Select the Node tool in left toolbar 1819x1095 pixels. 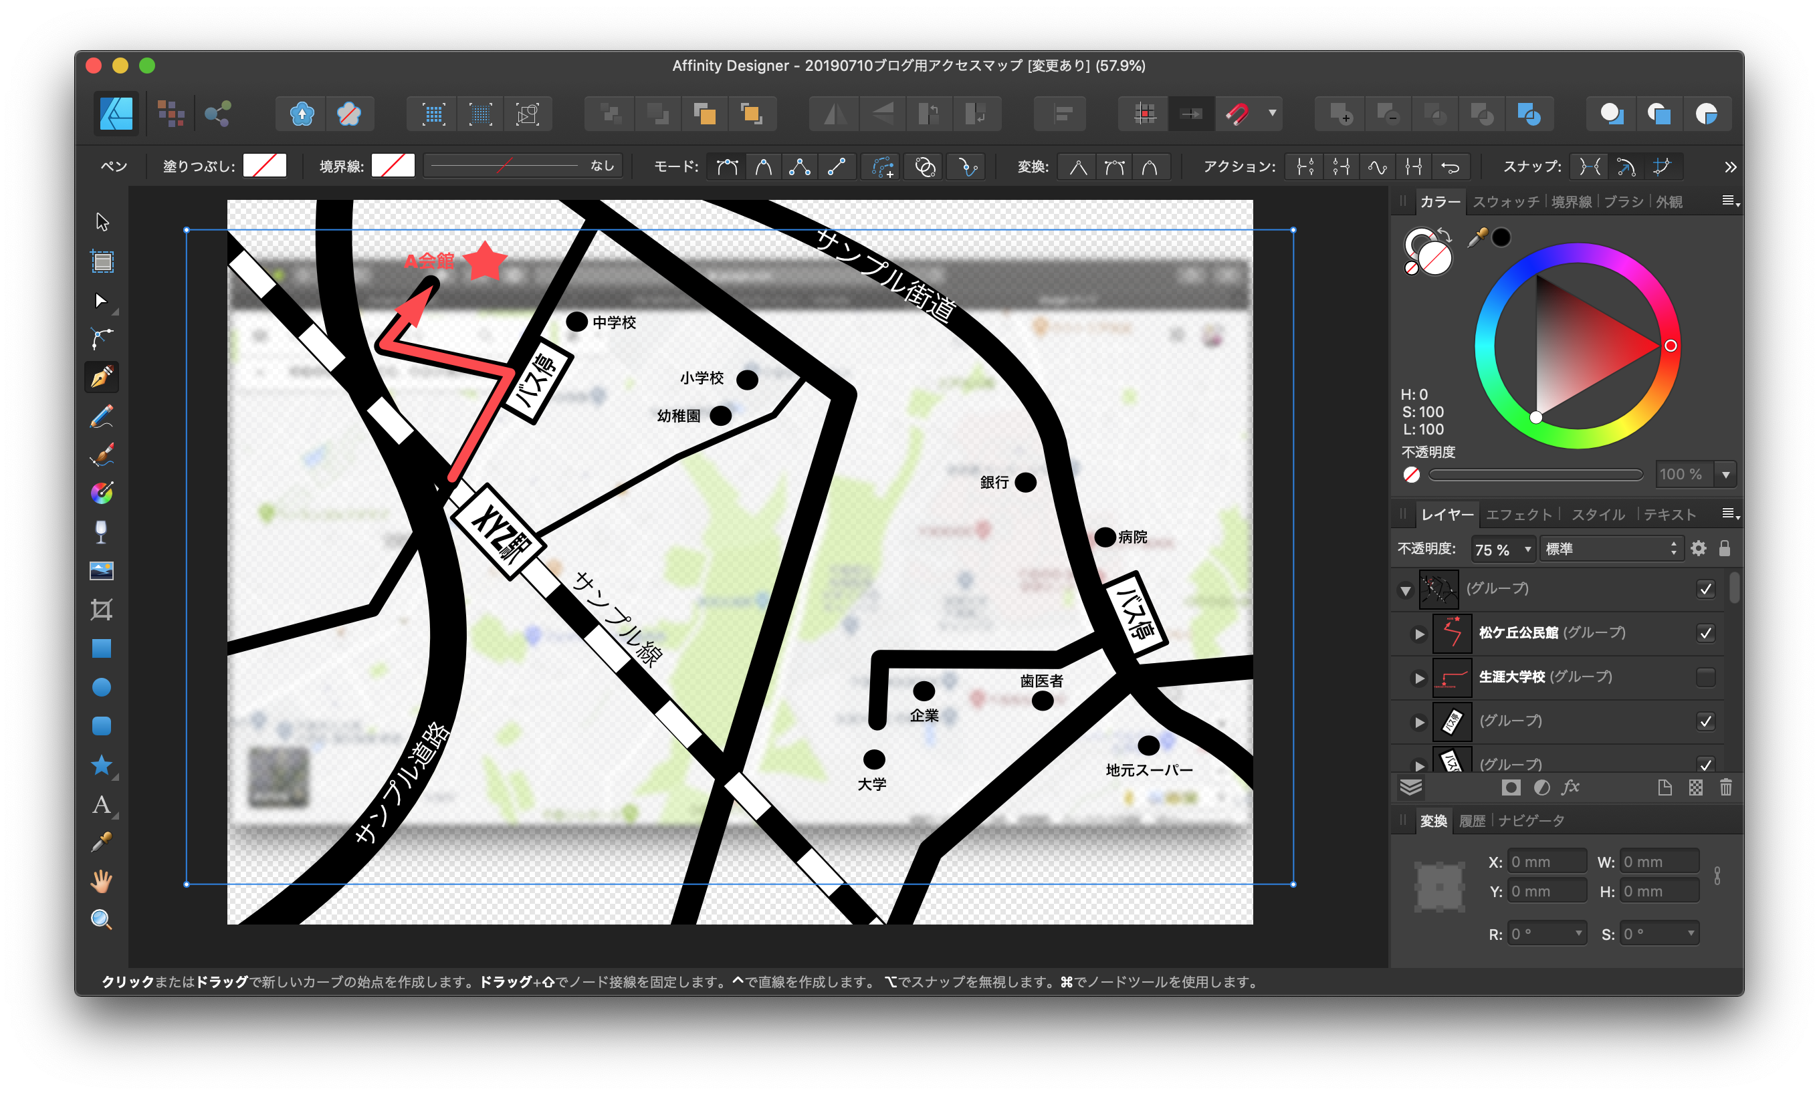click(x=101, y=300)
